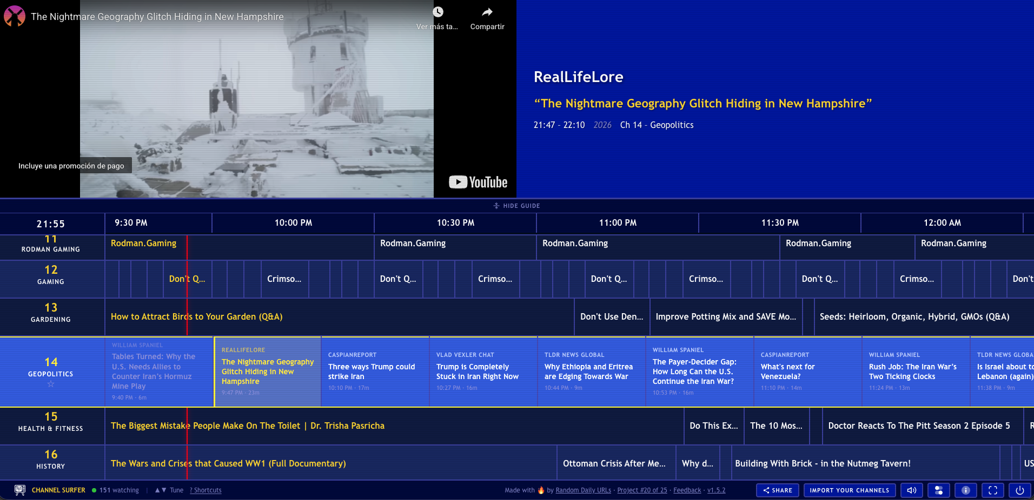Click the Share button in footer
The width and height of the screenshot is (1034, 500).
(x=777, y=490)
